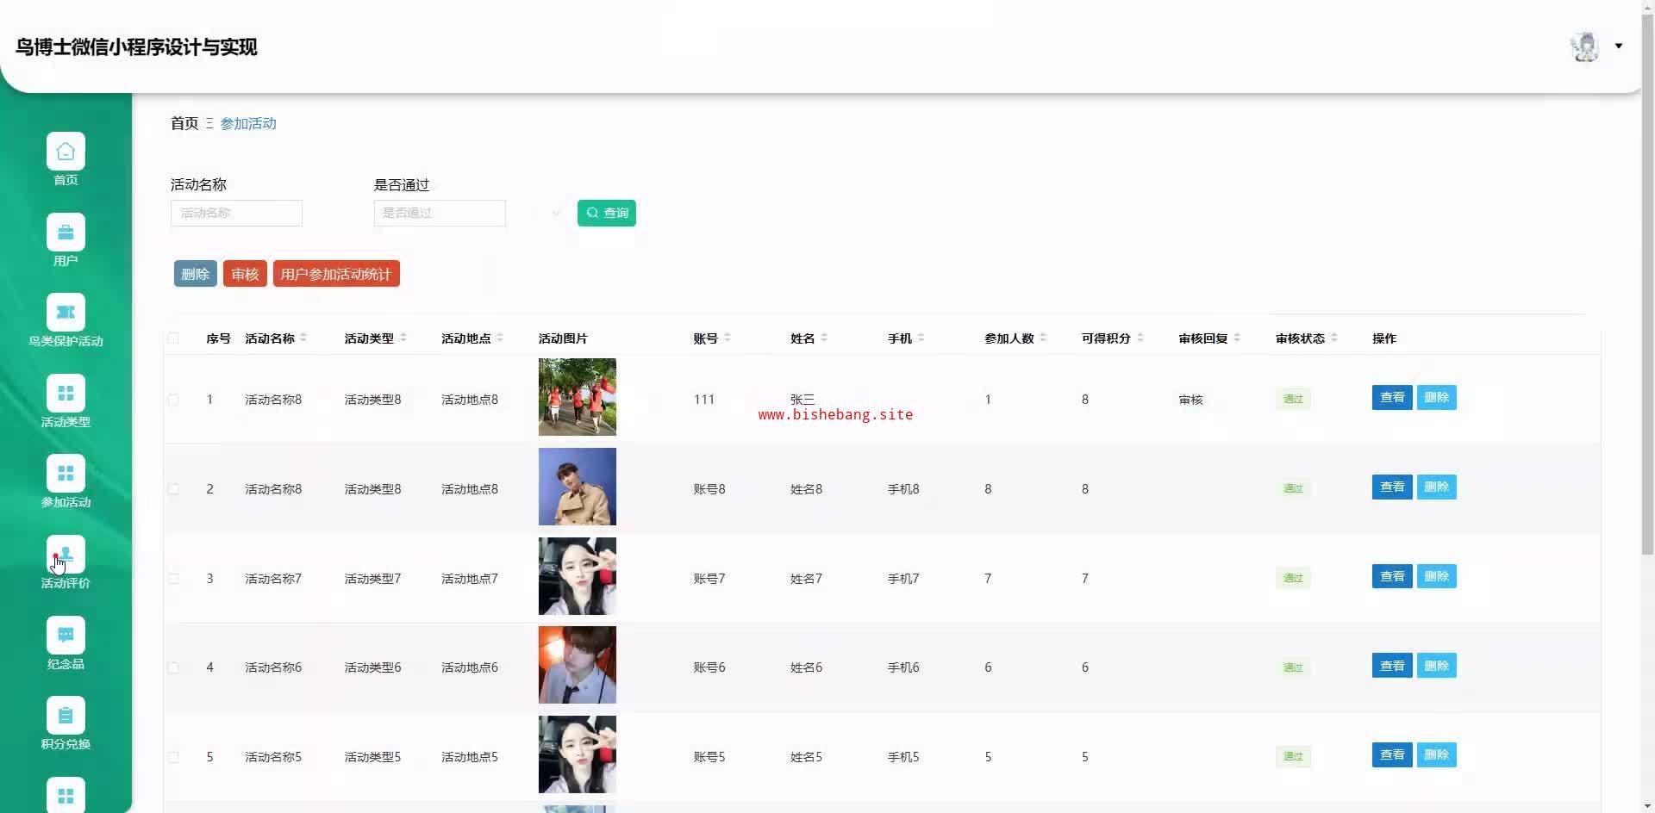Screen dimensions: 1655x813
Task: Tick the checkbox for row 5
Action: pyautogui.click(x=173, y=757)
